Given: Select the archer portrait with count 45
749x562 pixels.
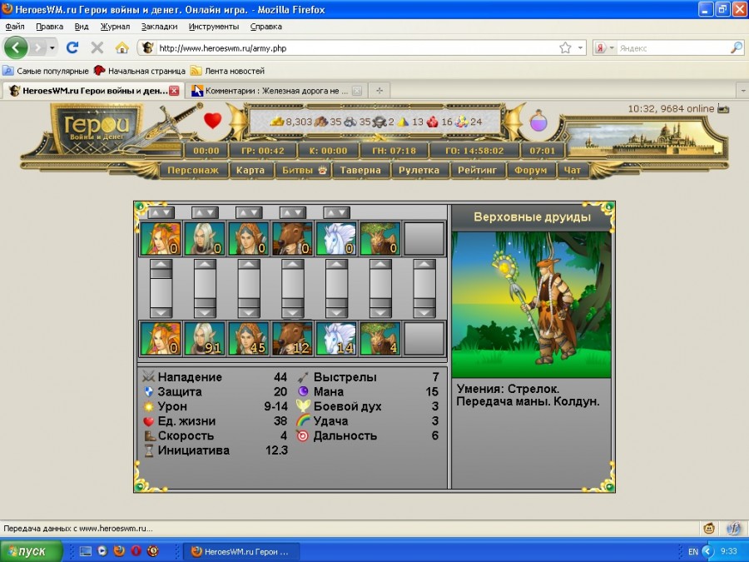Looking at the screenshot, I should 248,338.
